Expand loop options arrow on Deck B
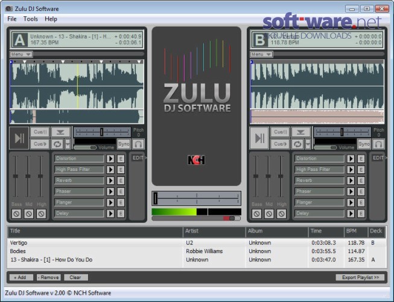The width and height of the screenshot is (394, 302). coord(308,144)
